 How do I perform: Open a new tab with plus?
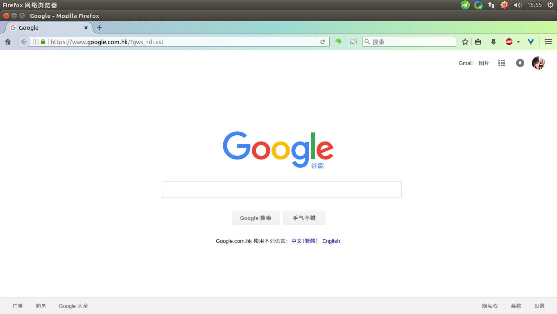100,28
